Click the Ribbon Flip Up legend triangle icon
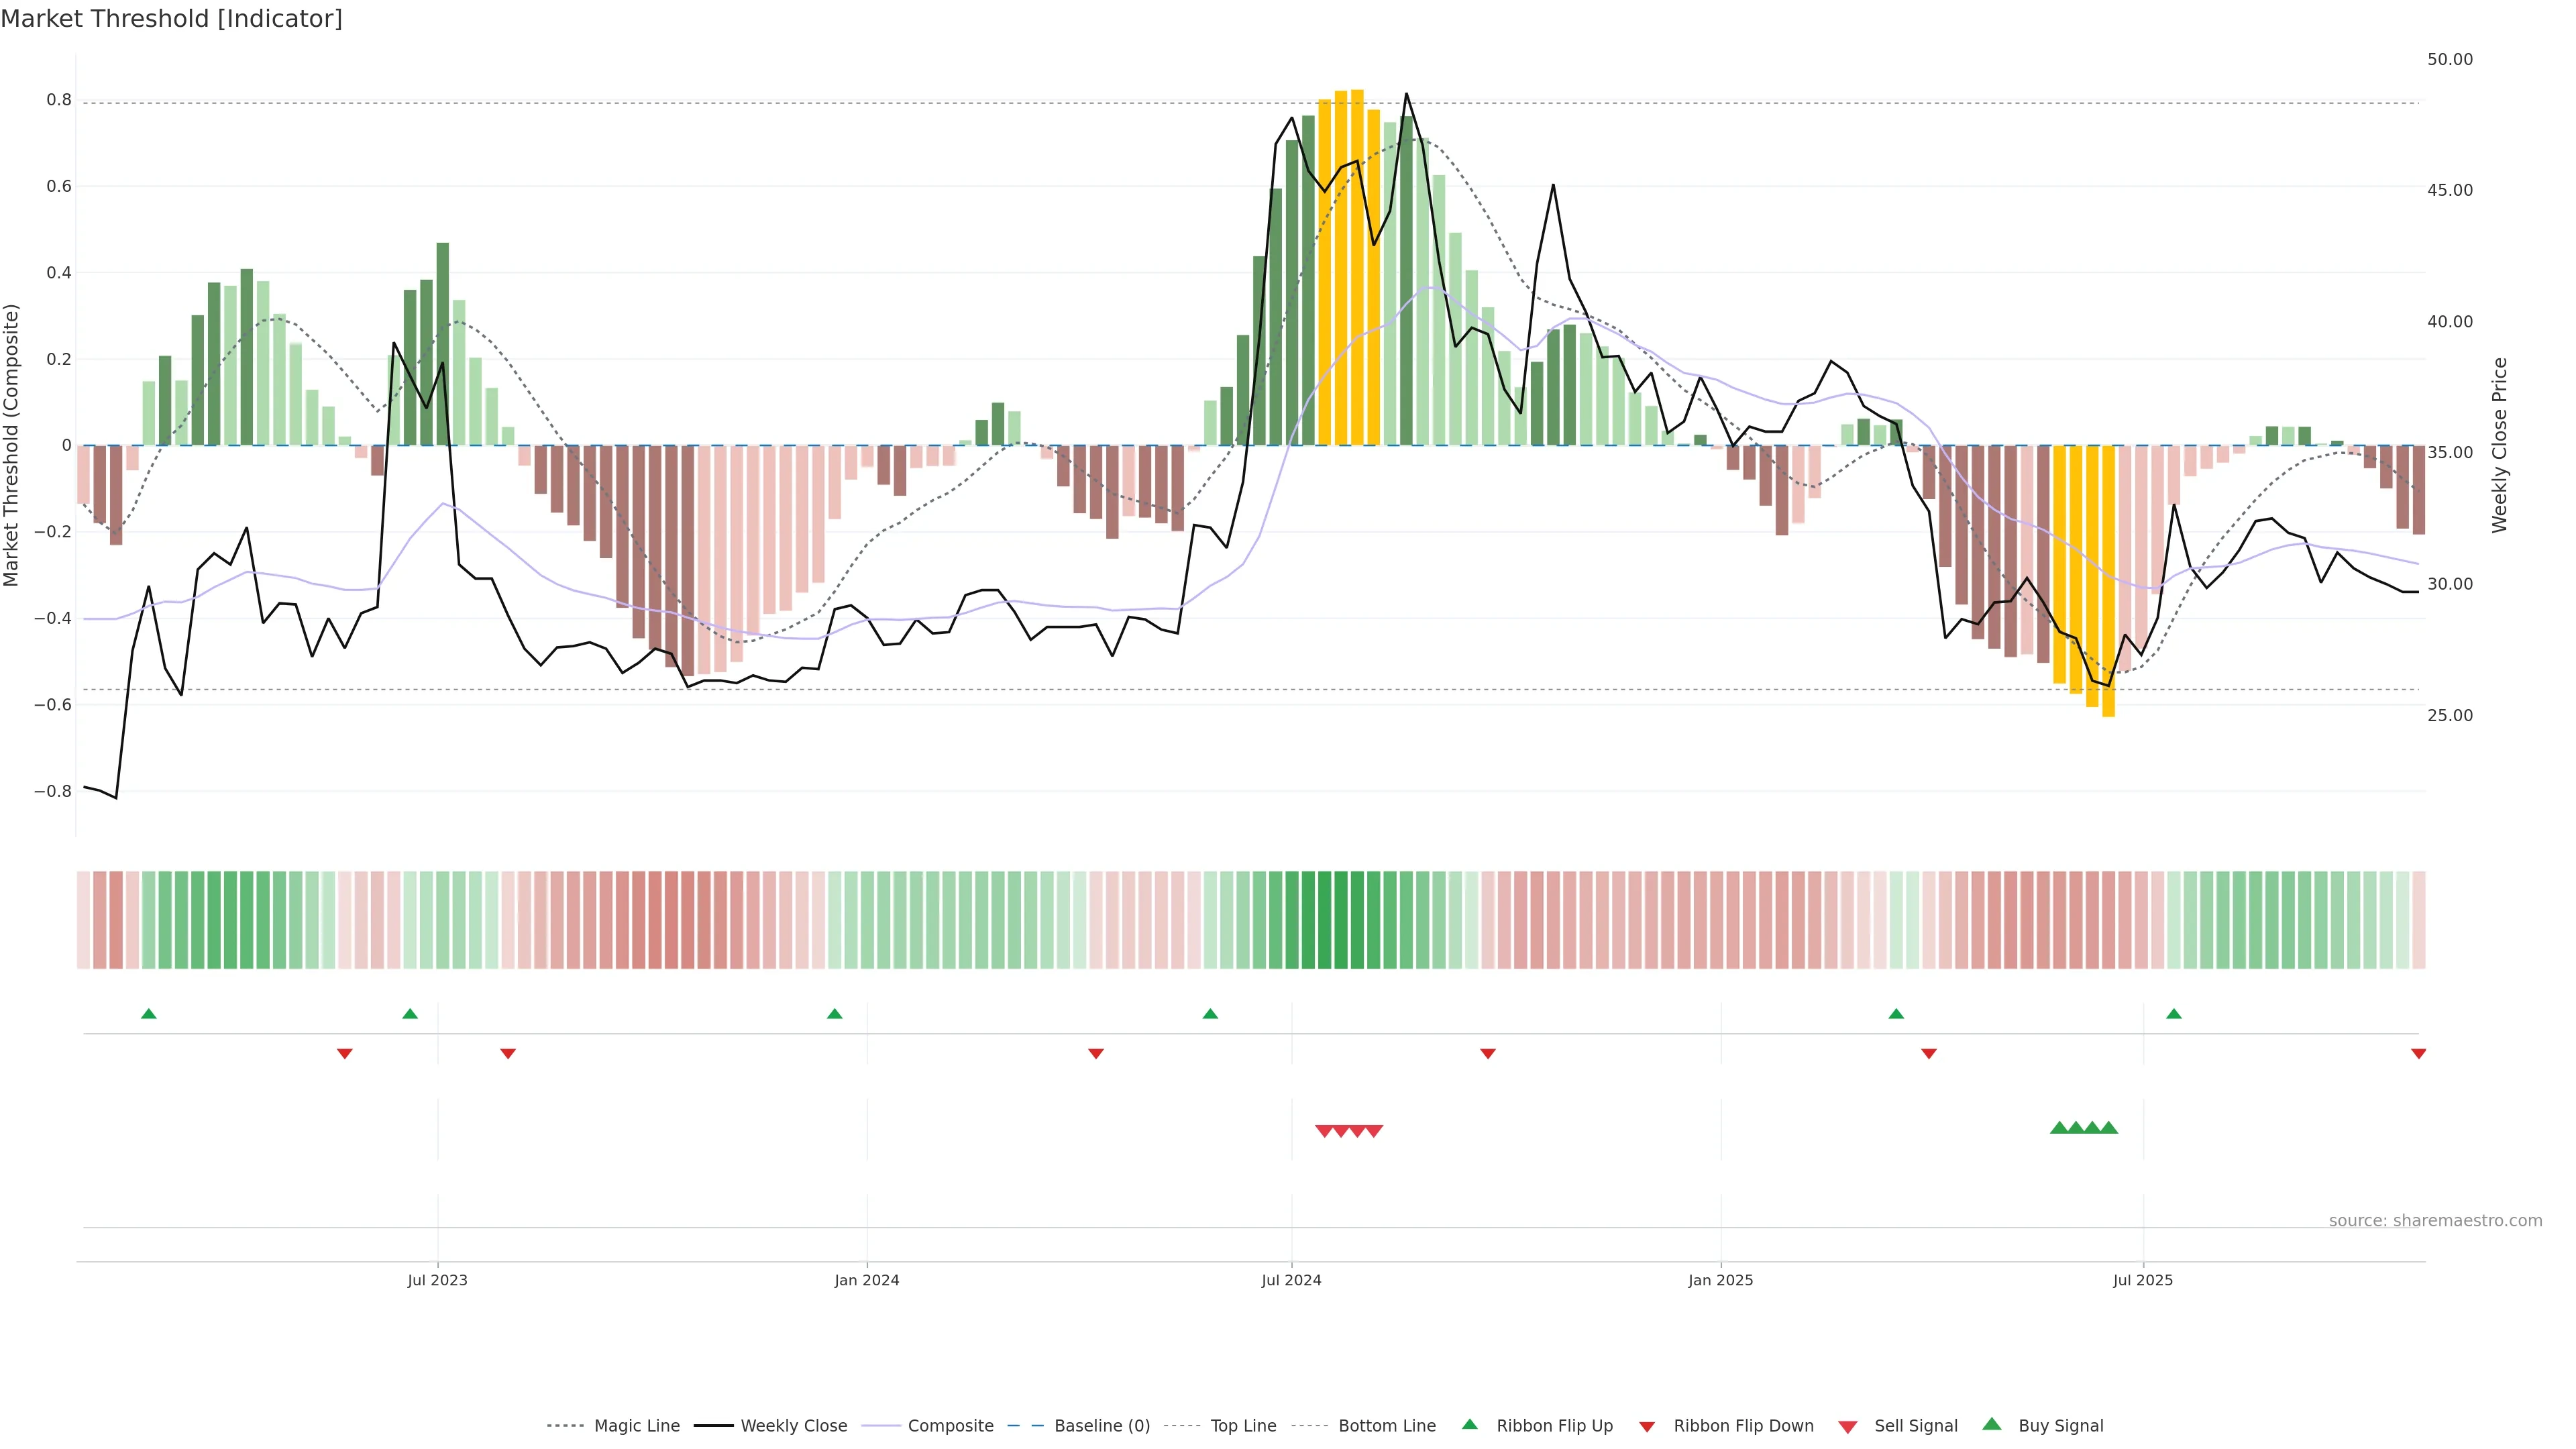 tap(1469, 1424)
